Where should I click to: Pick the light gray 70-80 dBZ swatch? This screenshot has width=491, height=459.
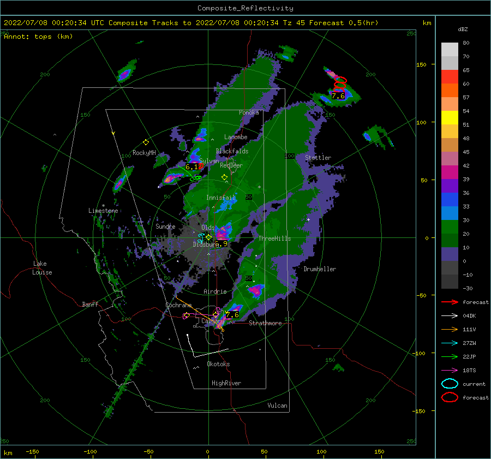click(x=450, y=50)
